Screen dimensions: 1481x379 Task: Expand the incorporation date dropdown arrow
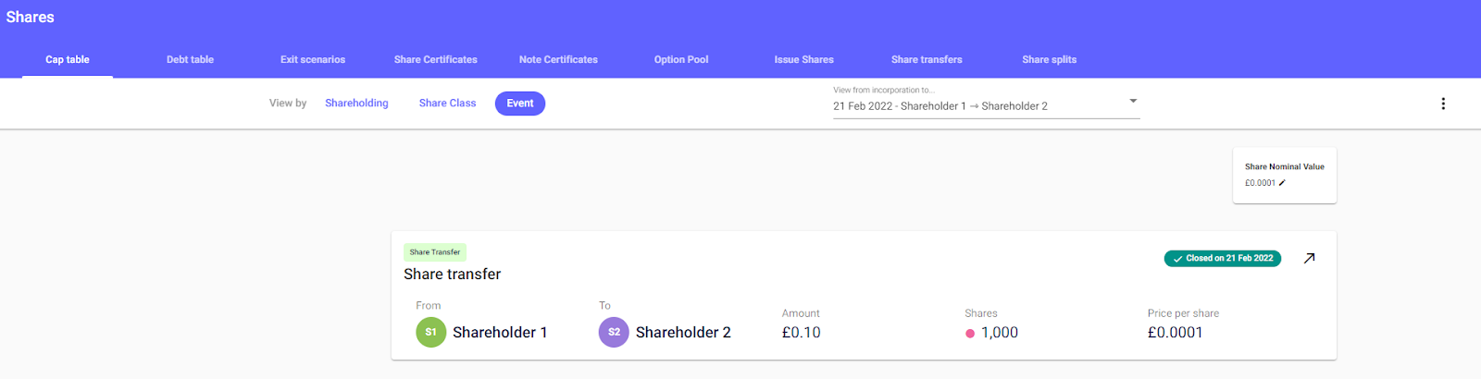pos(1133,101)
